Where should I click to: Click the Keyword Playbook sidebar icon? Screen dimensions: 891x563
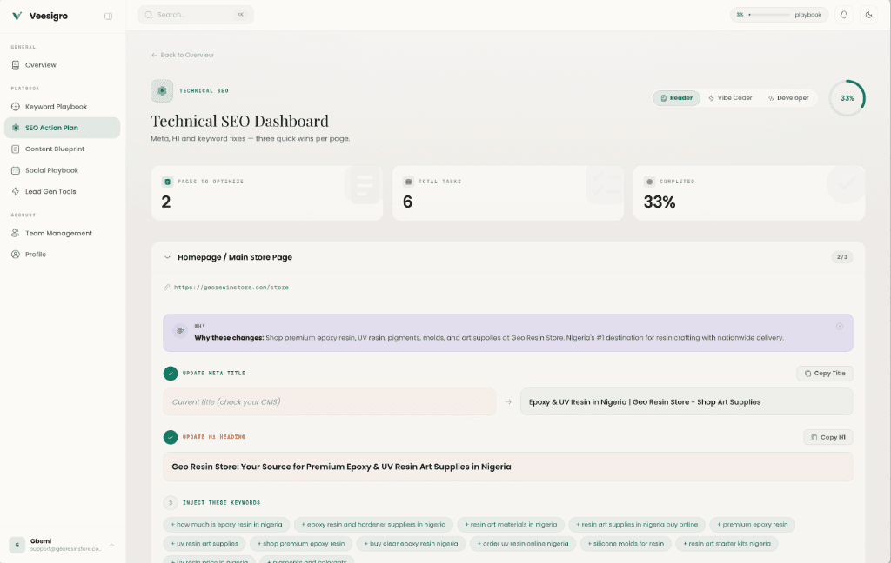(16, 107)
